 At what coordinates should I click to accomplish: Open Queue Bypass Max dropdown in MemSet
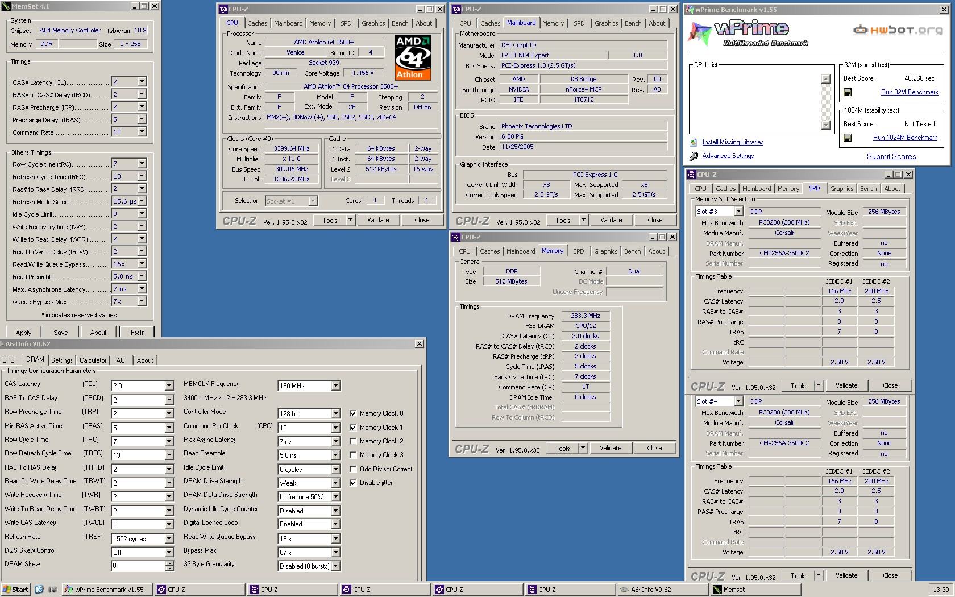click(142, 301)
